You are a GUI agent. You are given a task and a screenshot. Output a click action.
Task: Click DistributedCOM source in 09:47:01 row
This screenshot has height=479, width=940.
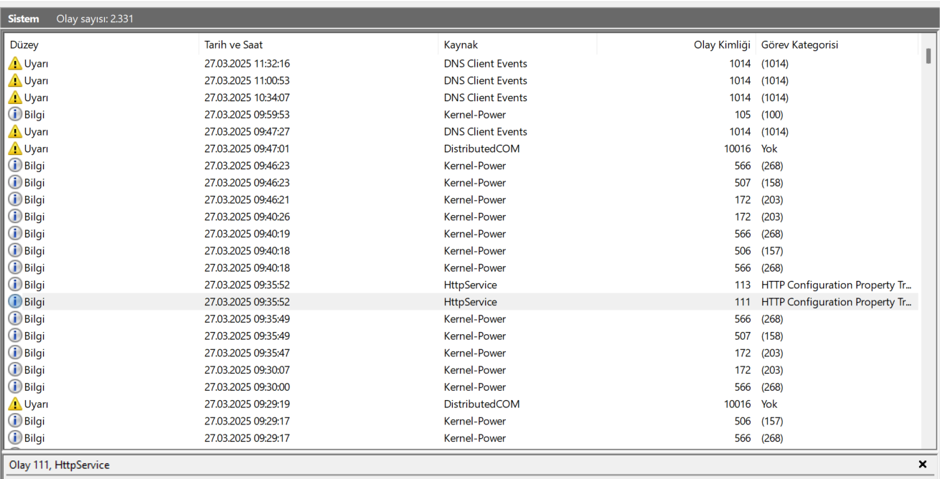click(481, 149)
